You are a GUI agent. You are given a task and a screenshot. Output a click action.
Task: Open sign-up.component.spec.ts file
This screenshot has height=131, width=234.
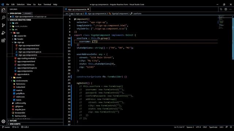30,52
